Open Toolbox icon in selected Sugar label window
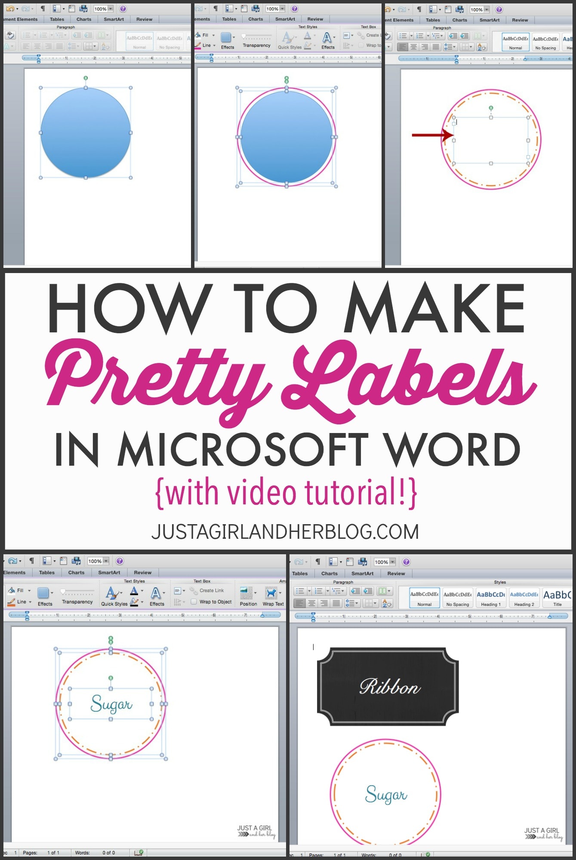The width and height of the screenshot is (576, 860). 64,561
